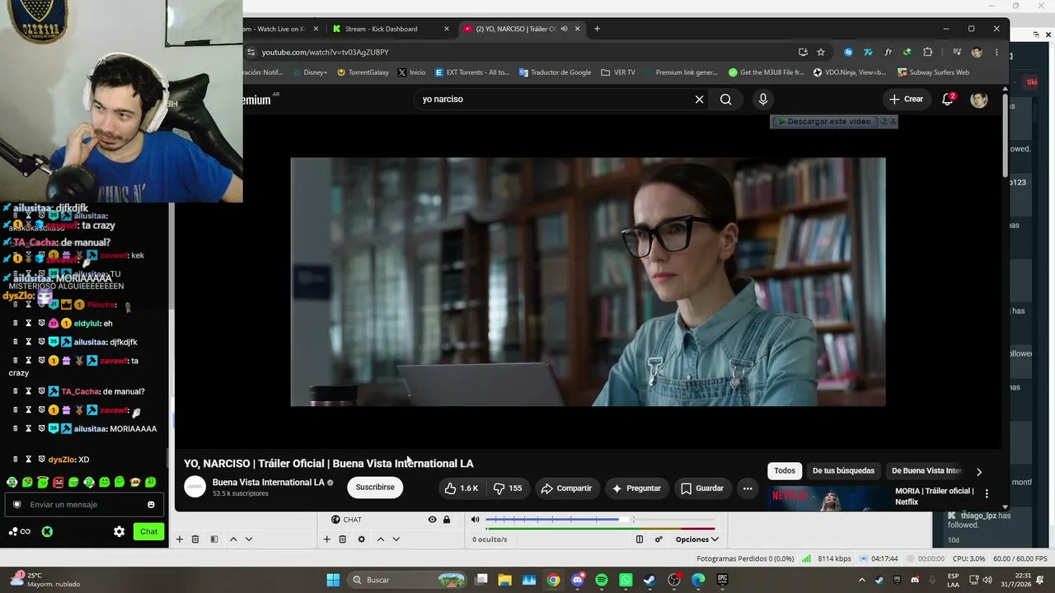Move the OBS source down

pyautogui.click(x=396, y=539)
